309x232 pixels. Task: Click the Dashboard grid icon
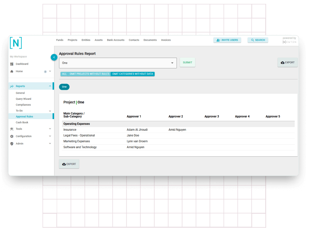click(12, 64)
